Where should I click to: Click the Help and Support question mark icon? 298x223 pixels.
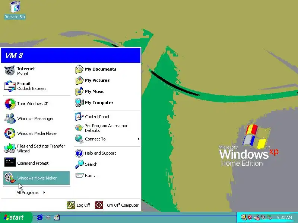[79, 153]
